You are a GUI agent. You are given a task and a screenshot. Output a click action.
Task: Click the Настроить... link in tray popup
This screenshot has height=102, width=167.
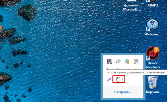coord(123,92)
